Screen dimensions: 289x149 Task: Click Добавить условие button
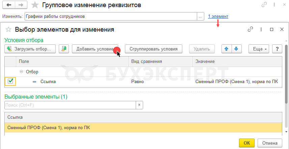[x=95, y=49]
